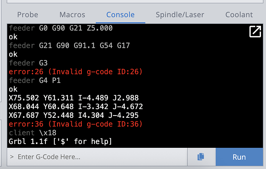This screenshot has height=169, width=266.
Task: Click the error:36 Invalid g-code line
Action: tap(76, 124)
